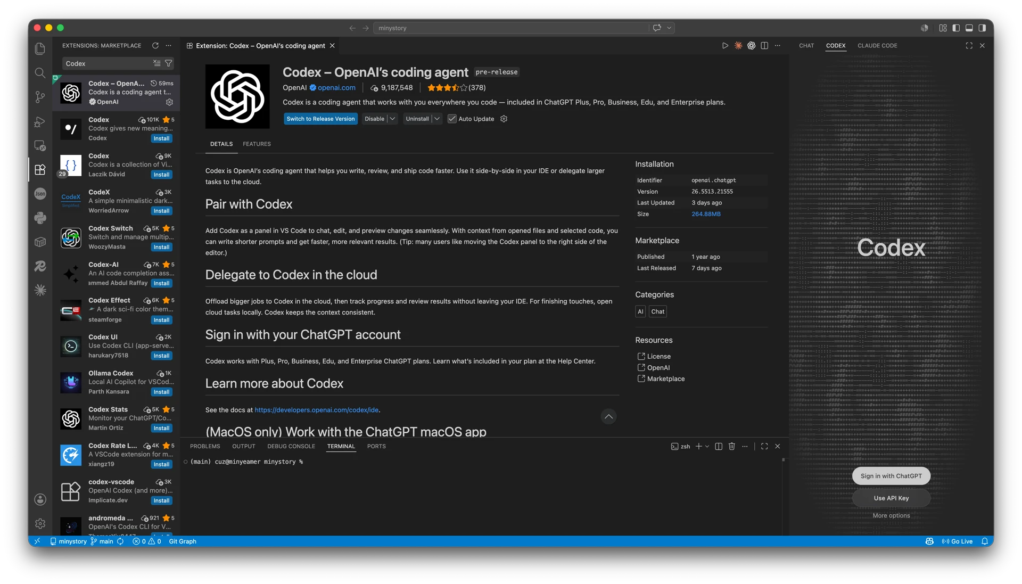
Task: Click the Go Live status bar item
Action: pyautogui.click(x=957, y=541)
